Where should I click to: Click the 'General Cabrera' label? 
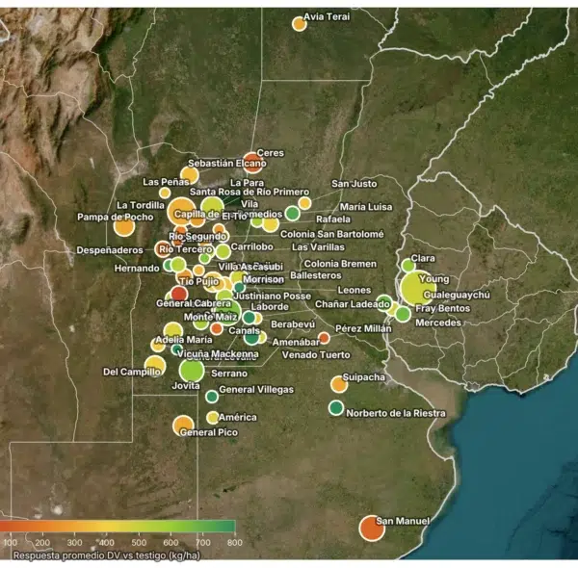[x=194, y=303]
